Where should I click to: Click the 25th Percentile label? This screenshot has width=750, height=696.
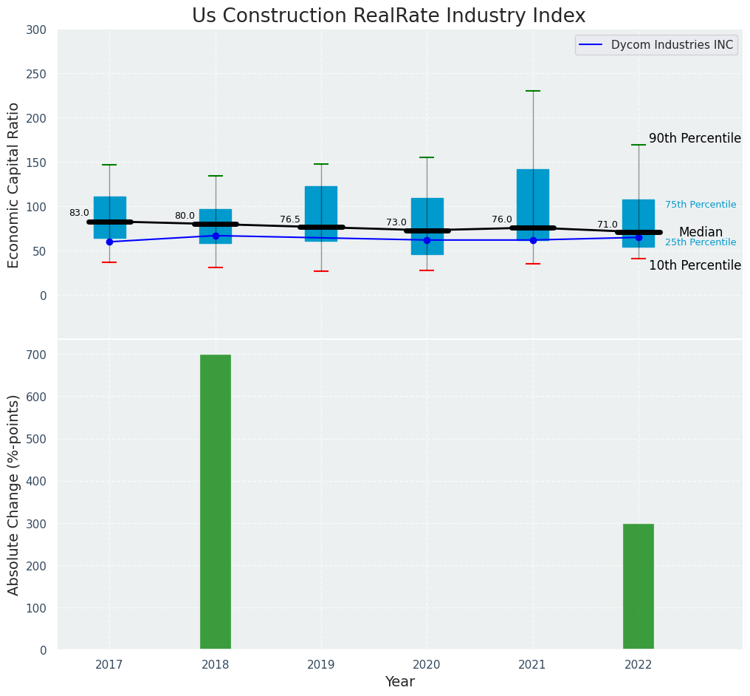click(700, 242)
